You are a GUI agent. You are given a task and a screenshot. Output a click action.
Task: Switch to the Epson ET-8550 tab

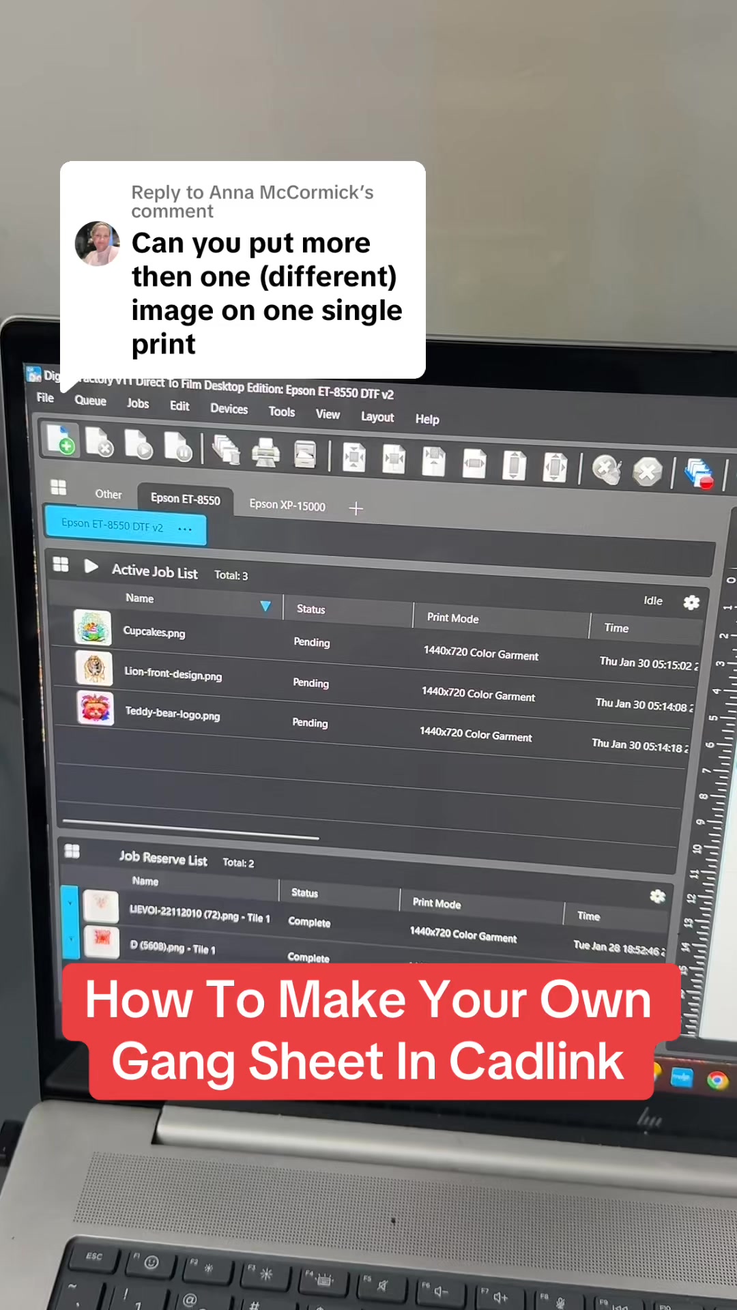click(185, 499)
